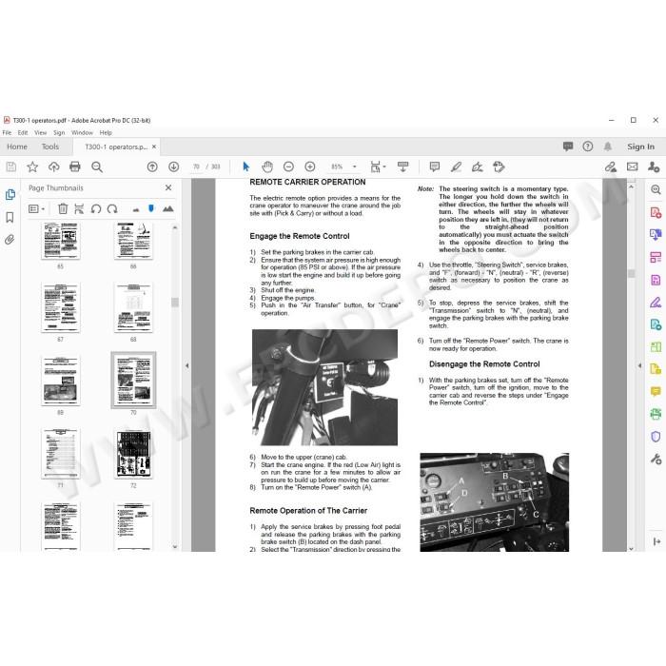Select the highlight text tool

coord(456,166)
